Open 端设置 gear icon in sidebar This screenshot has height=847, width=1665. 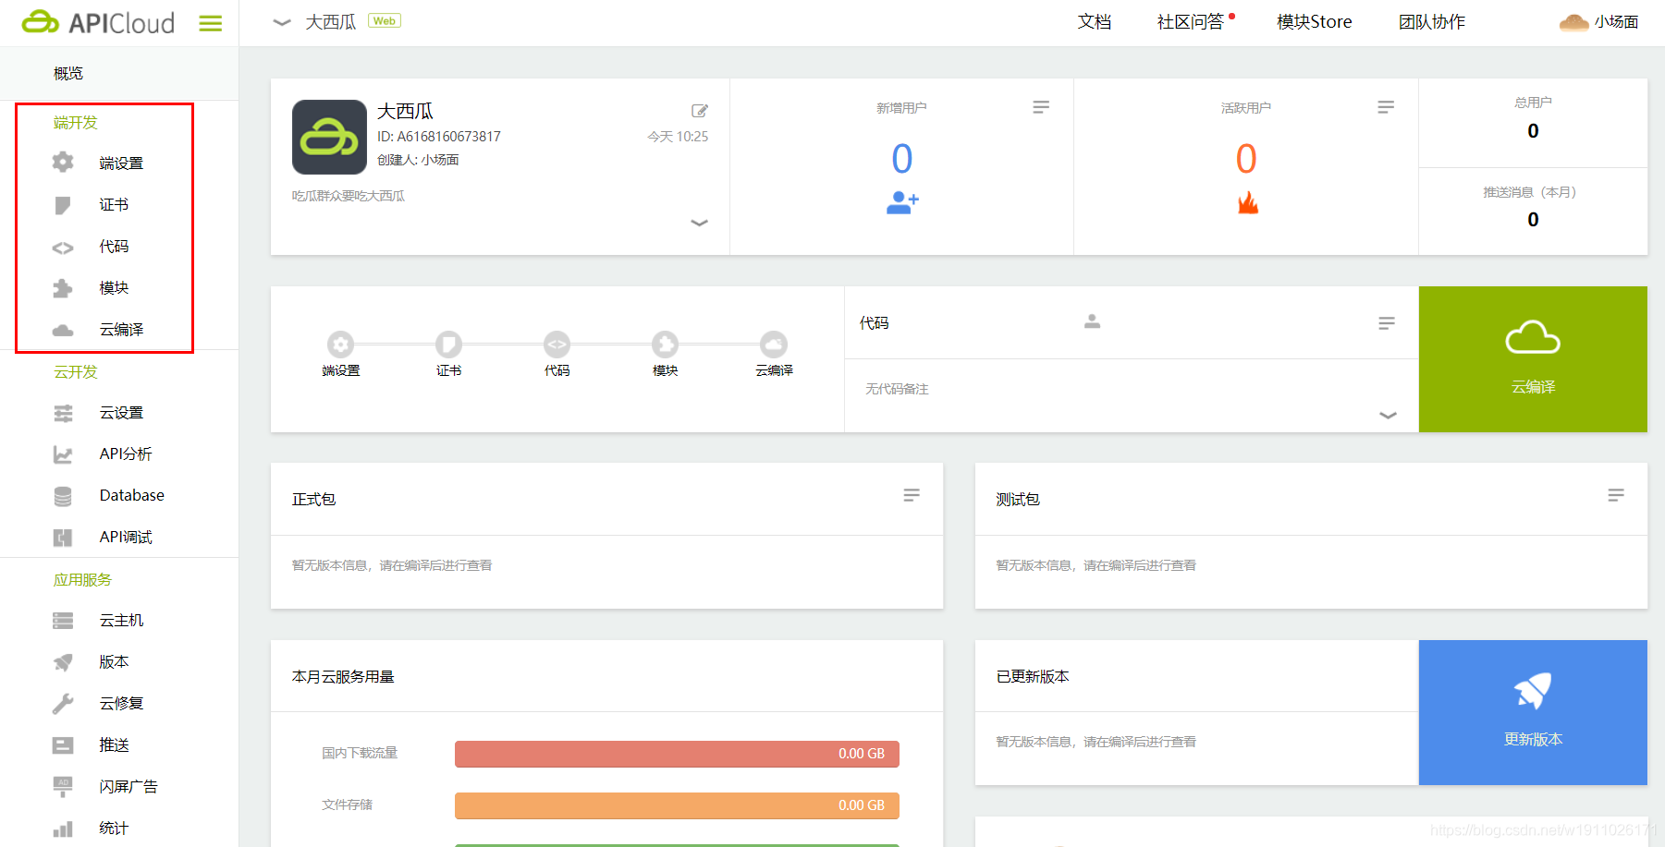63,163
